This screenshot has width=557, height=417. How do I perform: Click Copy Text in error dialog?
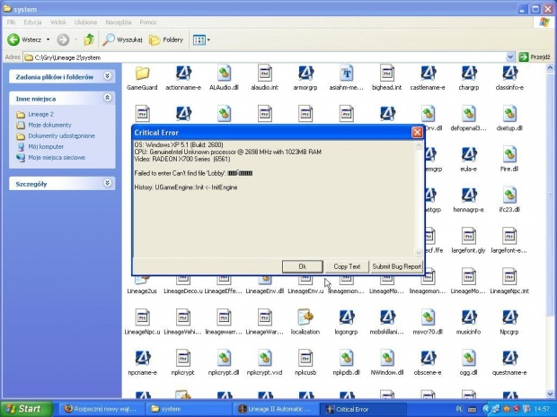click(347, 266)
